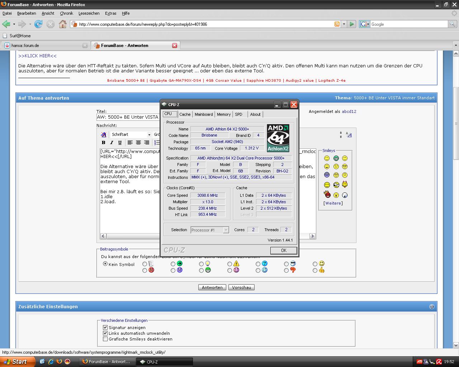Align text left in editor
Viewport: 459px width, 367px height.
130,142
